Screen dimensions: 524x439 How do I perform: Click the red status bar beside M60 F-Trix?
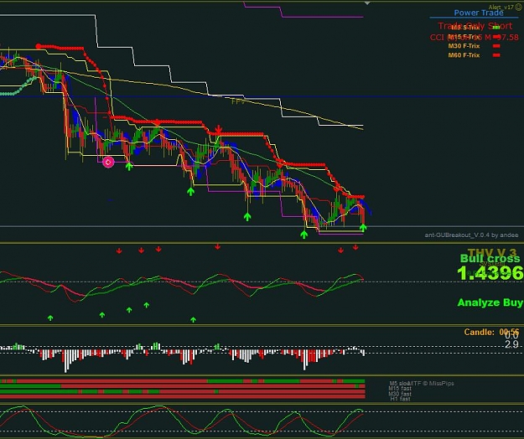(496, 55)
